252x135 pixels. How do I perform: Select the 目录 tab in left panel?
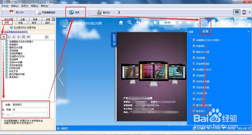pos(7,22)
